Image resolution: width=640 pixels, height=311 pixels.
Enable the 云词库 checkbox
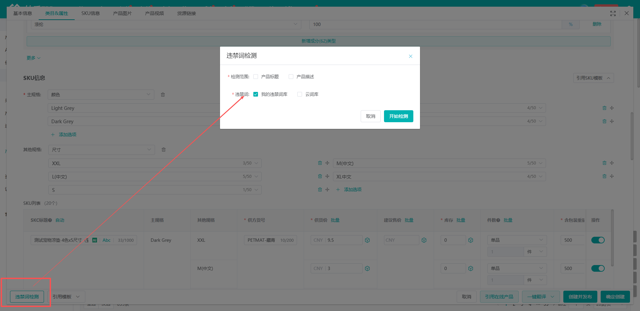[300, 94]
